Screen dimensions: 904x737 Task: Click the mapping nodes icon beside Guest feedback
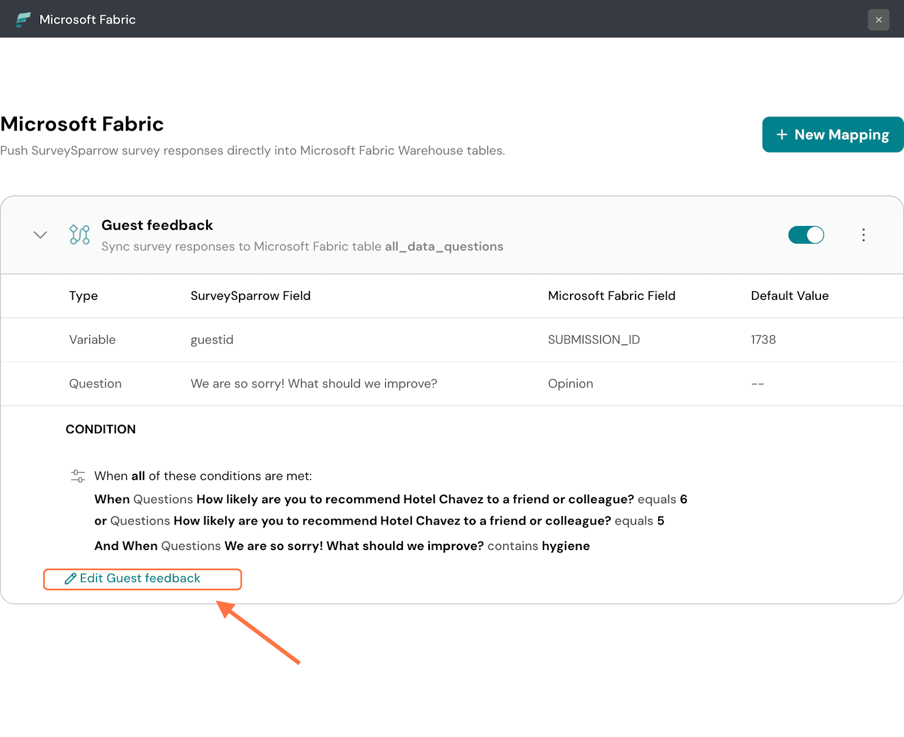pyautogui.click(x=79, y=235)
